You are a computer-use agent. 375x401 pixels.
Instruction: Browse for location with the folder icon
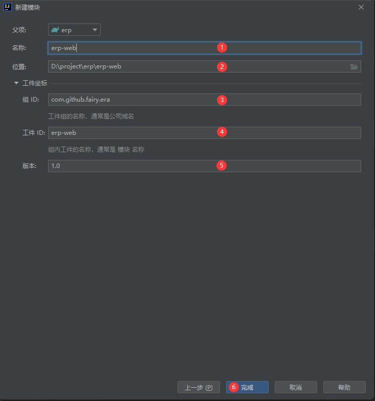point(354,66)
